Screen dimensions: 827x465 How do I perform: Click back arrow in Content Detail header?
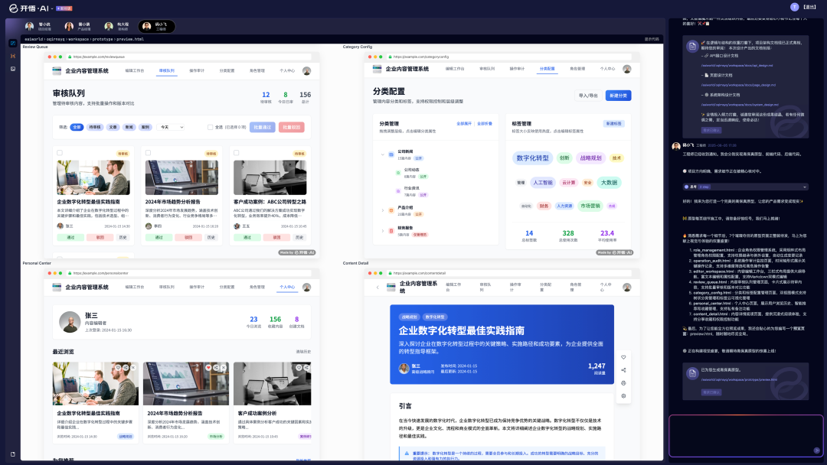(378, 287)
